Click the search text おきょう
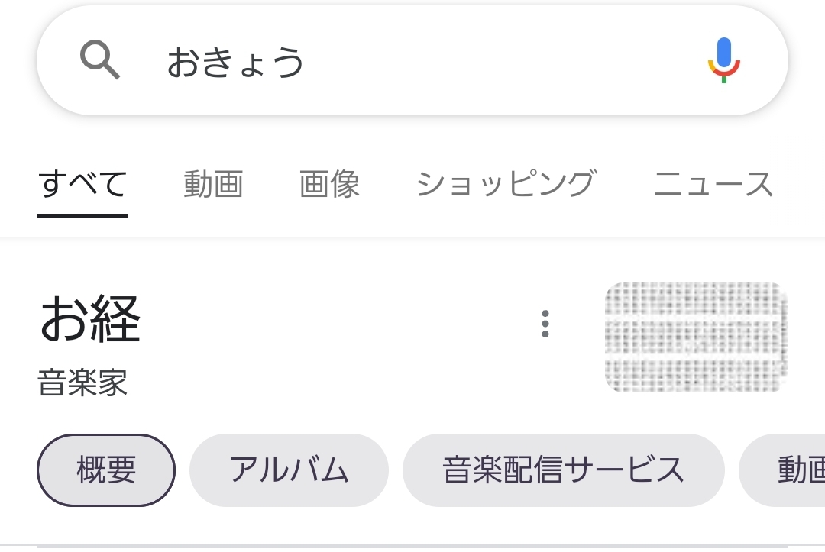Image resolution: width=825 pixels, height=552 pixels. click(x=236, y=63)
